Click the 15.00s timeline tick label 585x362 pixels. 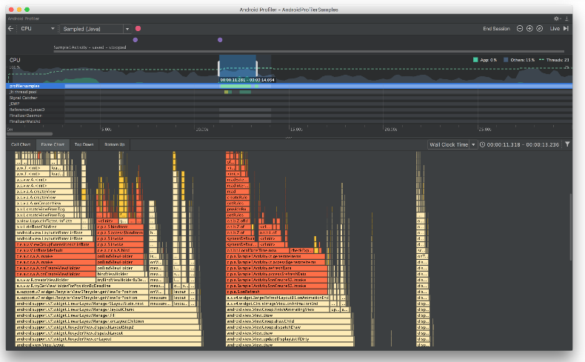297,130
